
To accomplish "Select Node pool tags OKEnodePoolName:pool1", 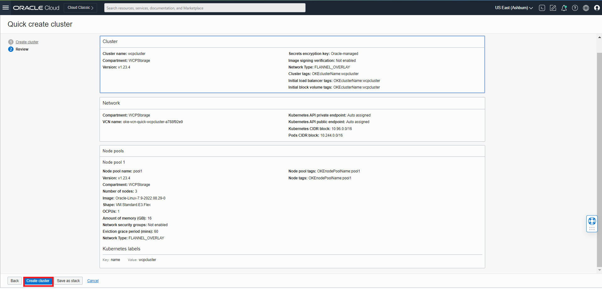I will point(339,171).
